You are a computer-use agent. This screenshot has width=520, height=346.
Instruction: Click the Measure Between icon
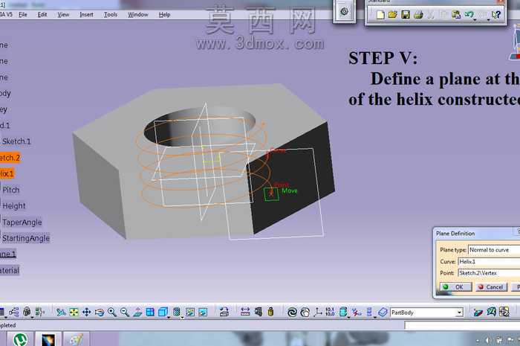(x=245, y=312)
